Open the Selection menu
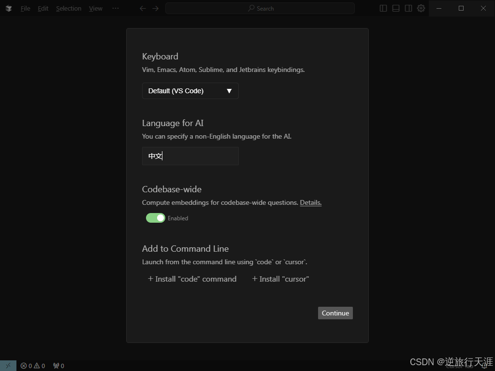Viewport: 495px width, 371px height. [69, 9]
